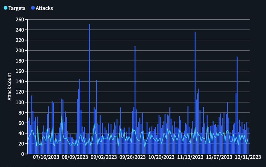Toggle the Targets series legend label
The width and height of the screenshot is (266, 167).
coord(17,8)
